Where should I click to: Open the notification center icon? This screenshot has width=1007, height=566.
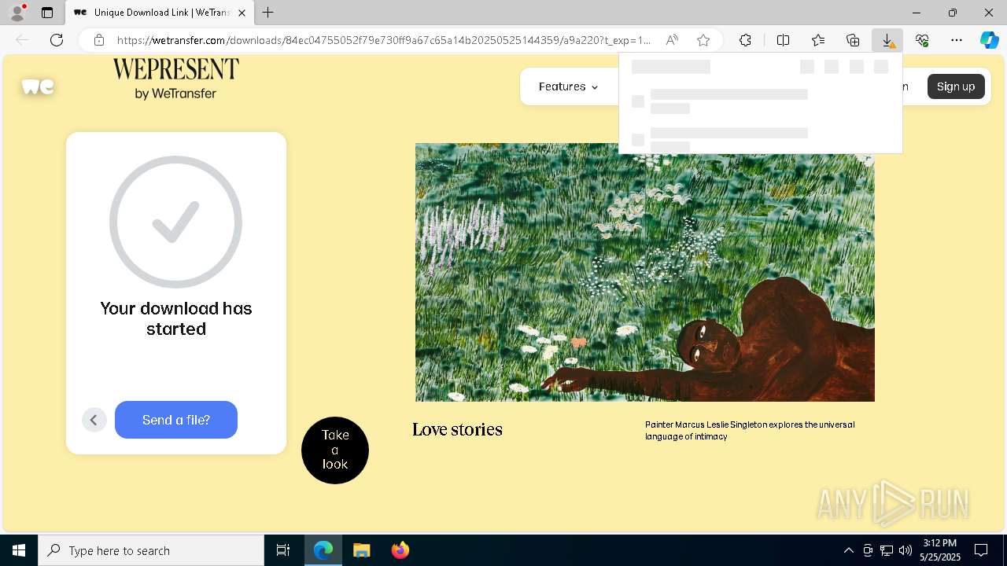(x=982, y=550)
